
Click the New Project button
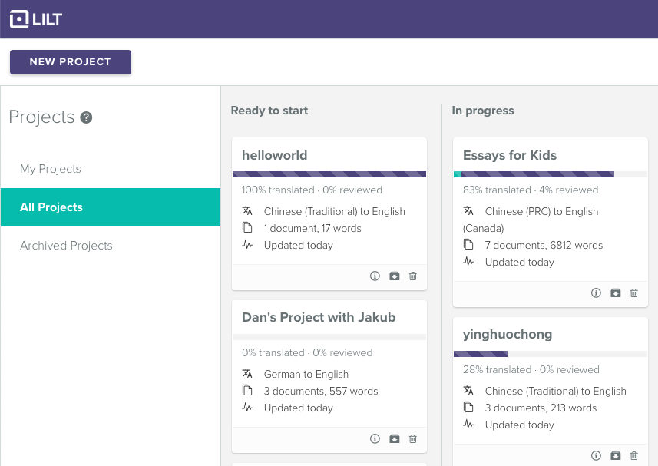71,62
